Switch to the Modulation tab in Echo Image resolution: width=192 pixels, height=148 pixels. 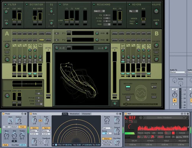point(74,114)
